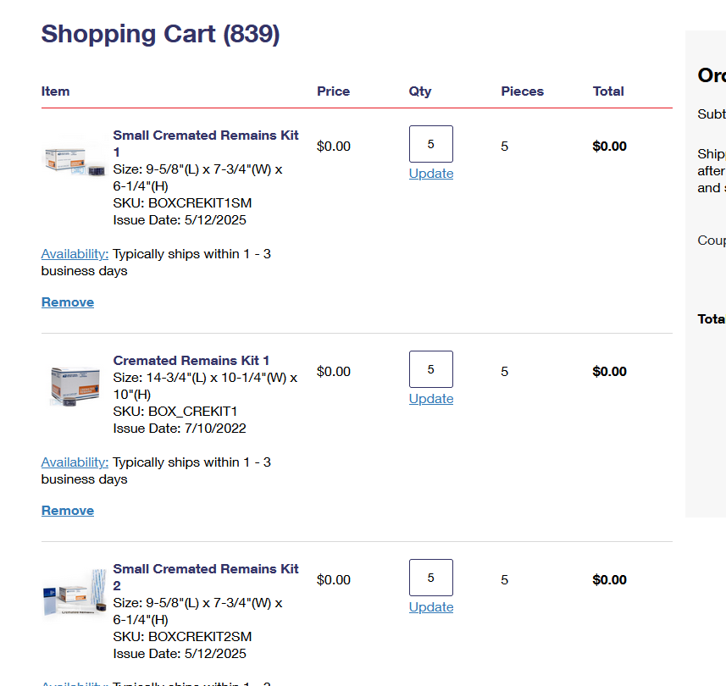
Task: Open the Cremated Remains Kit 1 title link
Action: 191,361
